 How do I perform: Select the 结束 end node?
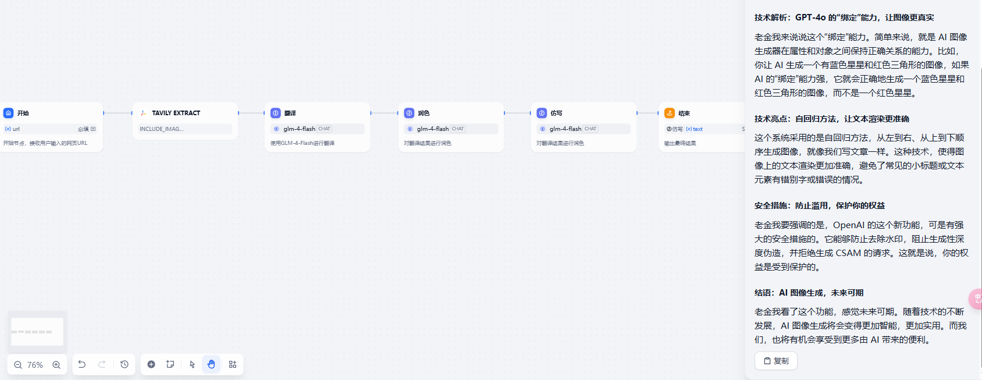[x=702, y=127]
